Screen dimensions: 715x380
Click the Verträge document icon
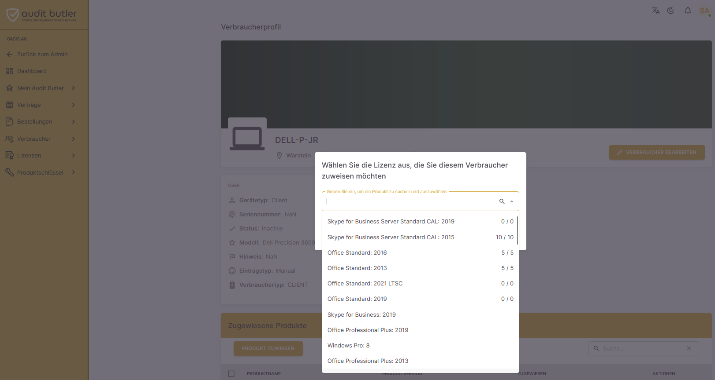pyautogui.click(x=10, y=105)
